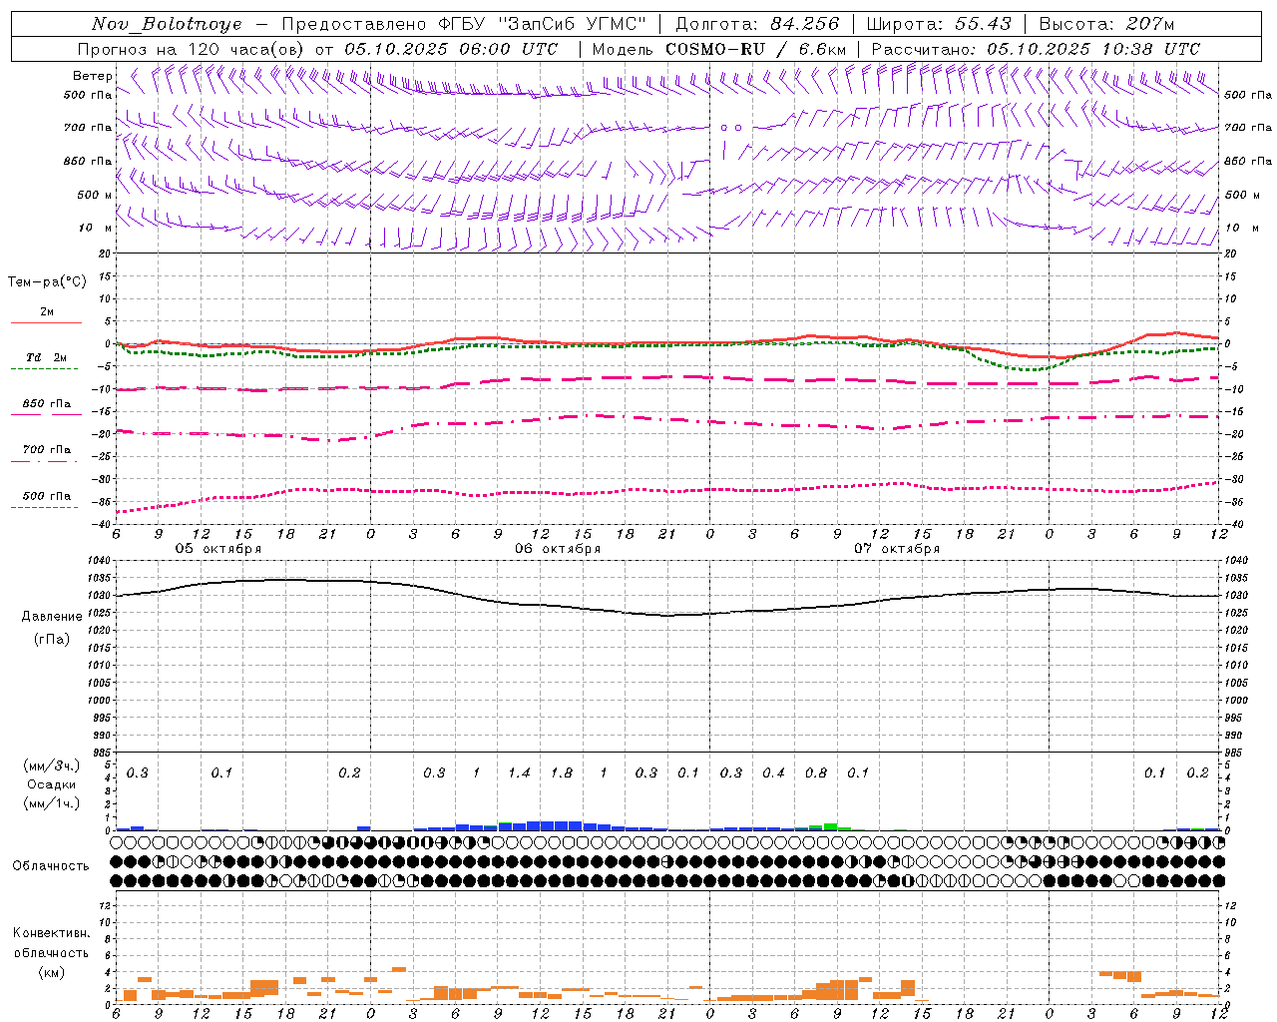Viewport: 1277px width, 1022px height.
Task: Click the '(мм/1ч.)' precipitation unit label
Action: [x=51, y=803]
